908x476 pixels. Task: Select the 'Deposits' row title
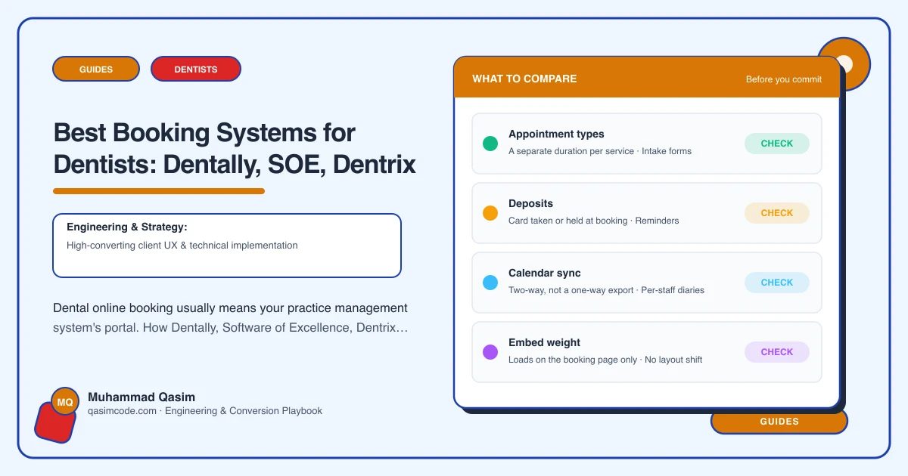click(x=530, y=203)
